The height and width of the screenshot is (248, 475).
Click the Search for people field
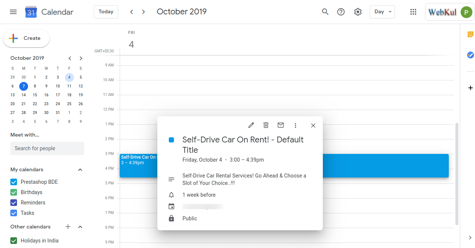pyautogui.click(x=47, y=148)
